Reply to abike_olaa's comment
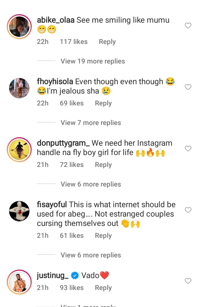Image resolution: width=204 pixels, height=307 pixels. [107, 42]
